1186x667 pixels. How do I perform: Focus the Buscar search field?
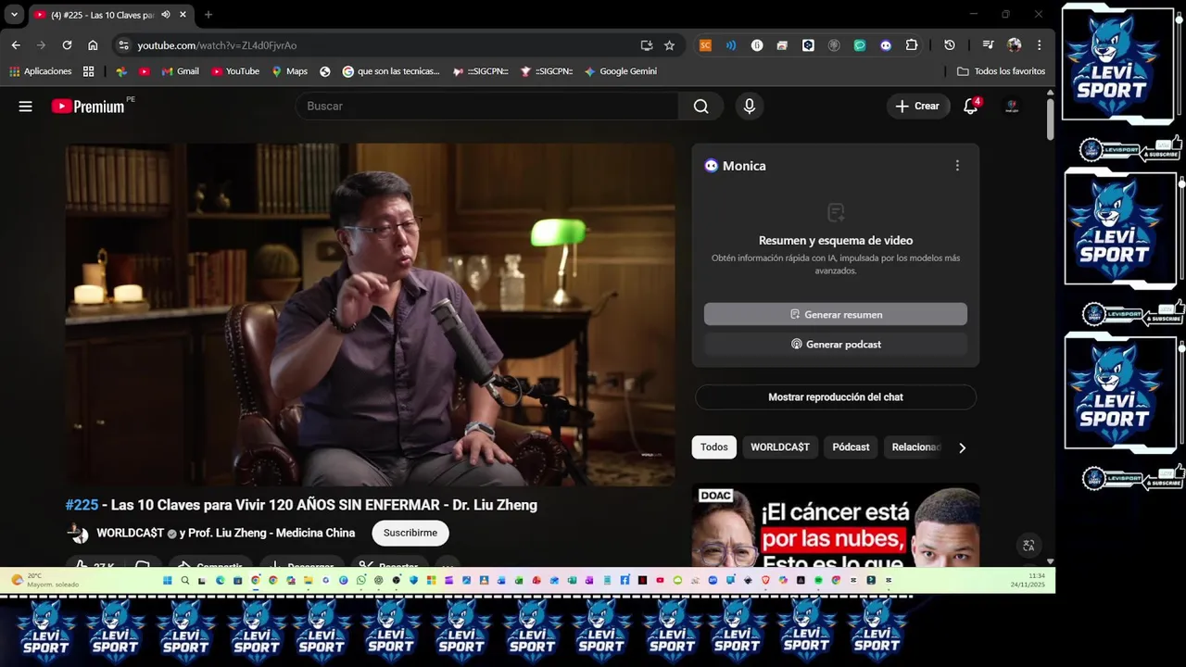(487, 107)
